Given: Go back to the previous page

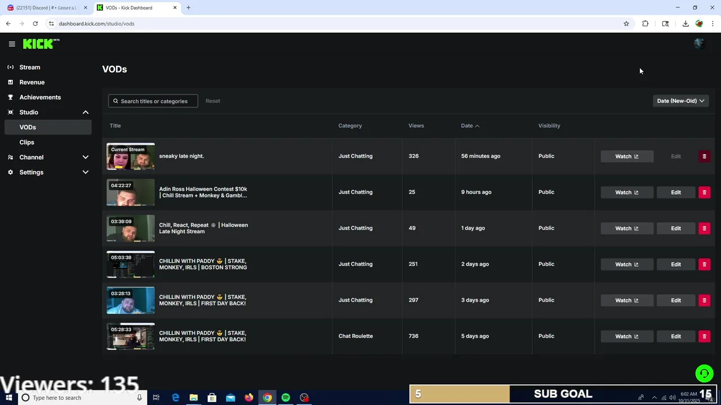Looking at the screenshot, I should pyautogui.click(x=8, y=24).
